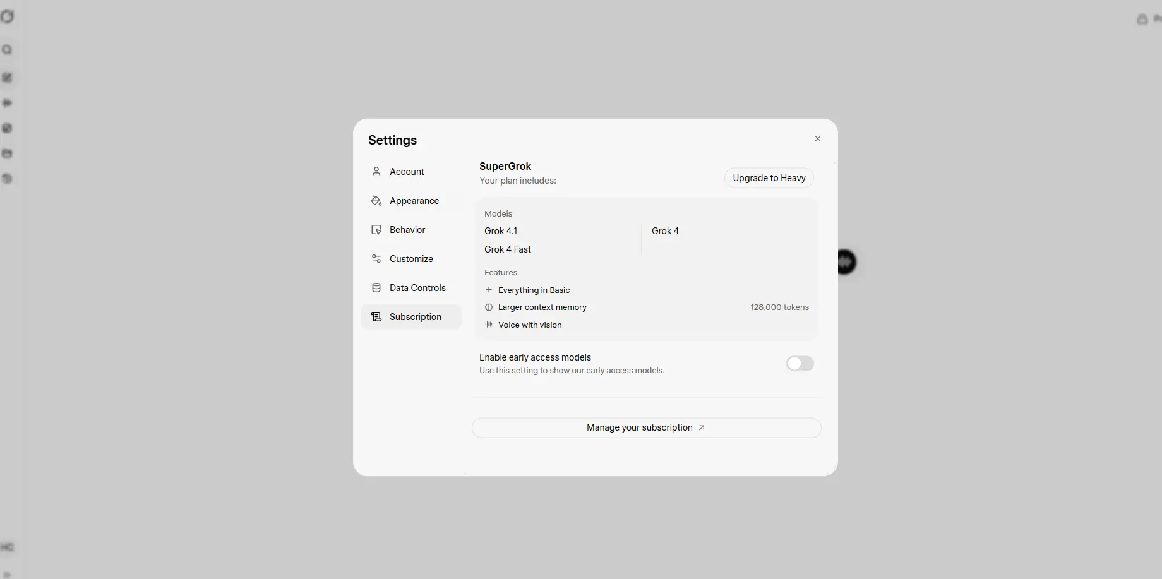Click Upgrade to Heavy button
1162x579 pixels.
pos(769,178)
